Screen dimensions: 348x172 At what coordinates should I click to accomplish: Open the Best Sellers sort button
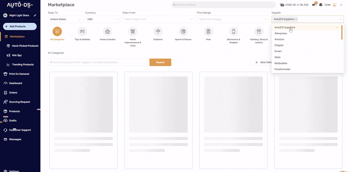[262, 62]
